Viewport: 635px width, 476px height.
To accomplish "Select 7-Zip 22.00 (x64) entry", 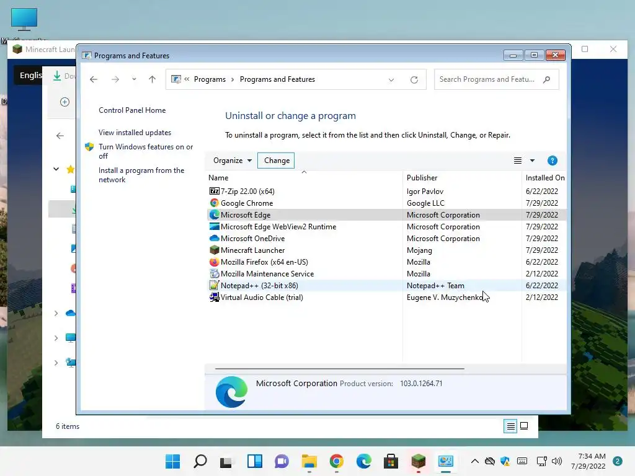I will click(x=247, y=191).
